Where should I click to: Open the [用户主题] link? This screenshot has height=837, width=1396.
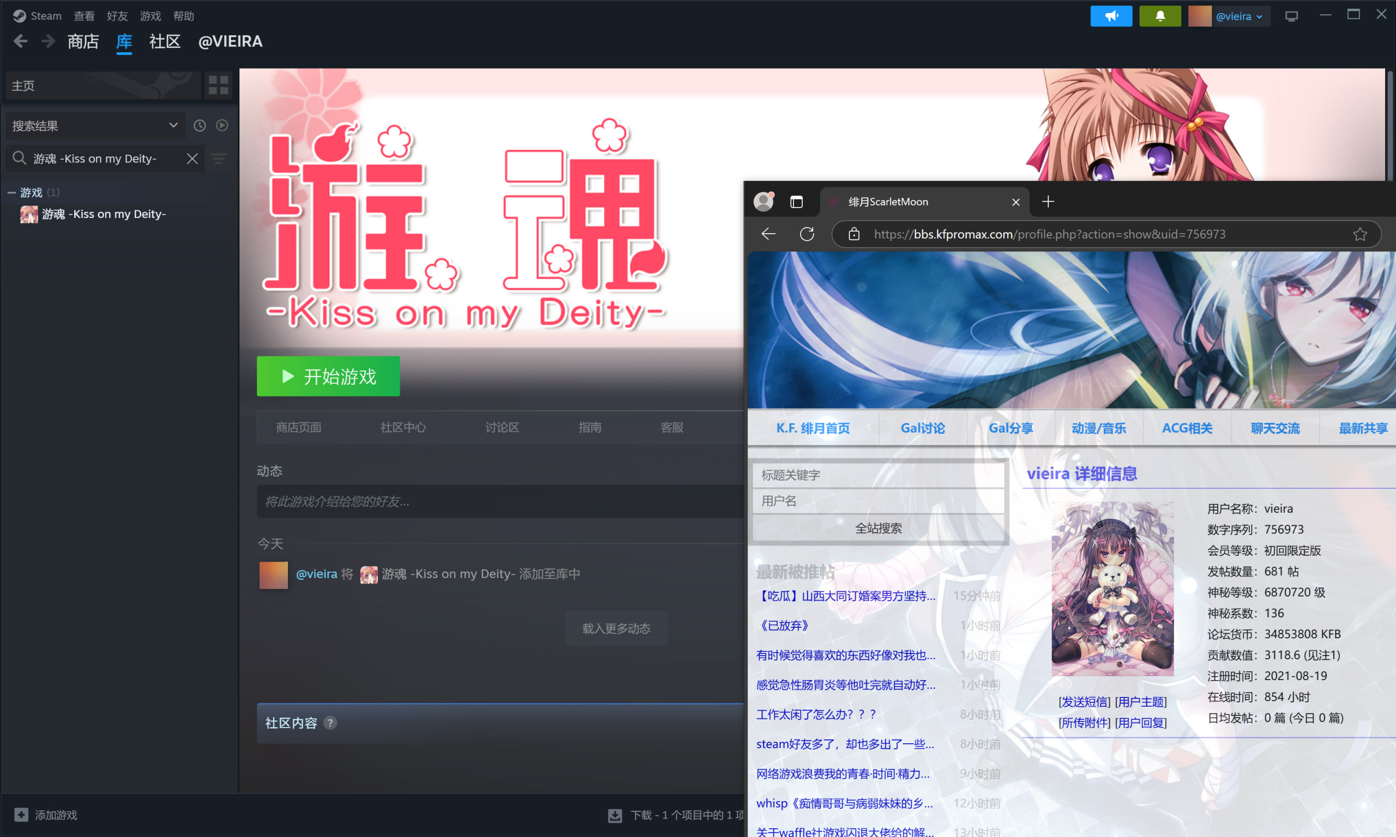coord(1141,701)
